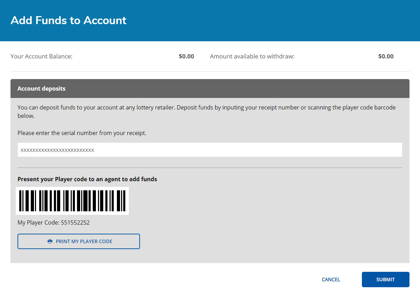
Task: Click the player code number 551552252
Action: coord(75,222)
